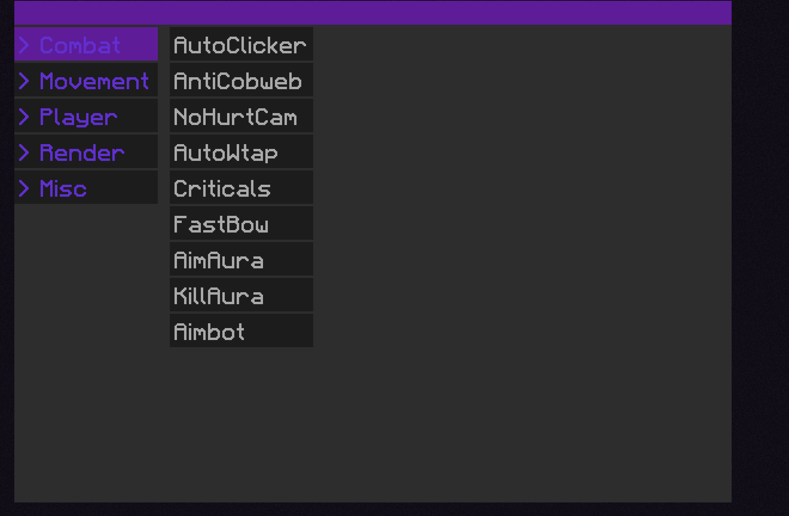Toggle the Criticals module

(x=241, y=187)
